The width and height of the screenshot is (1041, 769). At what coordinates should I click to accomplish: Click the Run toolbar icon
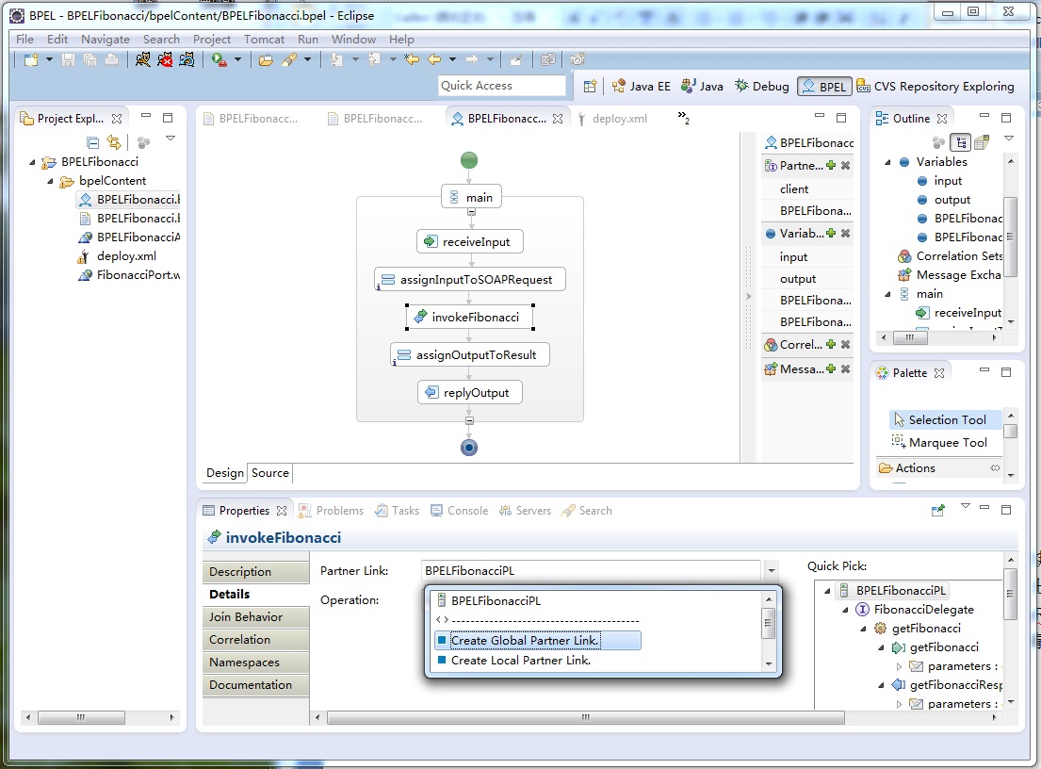[x=219, y=60]
